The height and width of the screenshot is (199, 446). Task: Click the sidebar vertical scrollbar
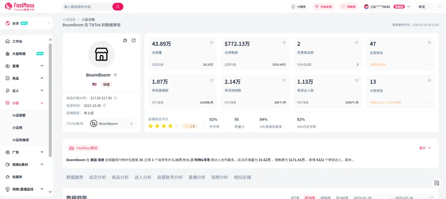point(50,99)
